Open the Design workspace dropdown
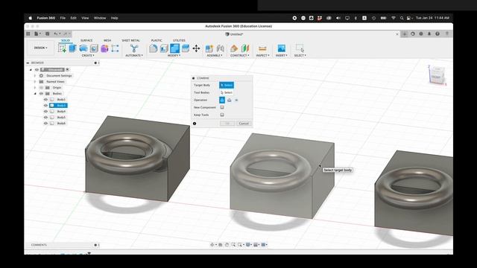Viewport: 477px width, 268px height. tap(40, 48)
